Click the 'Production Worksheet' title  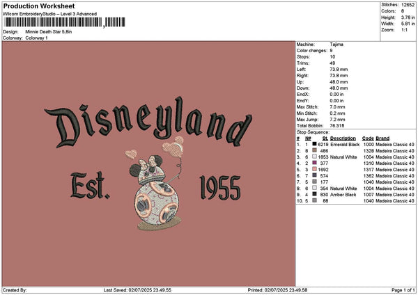click(x=39, y=6)
